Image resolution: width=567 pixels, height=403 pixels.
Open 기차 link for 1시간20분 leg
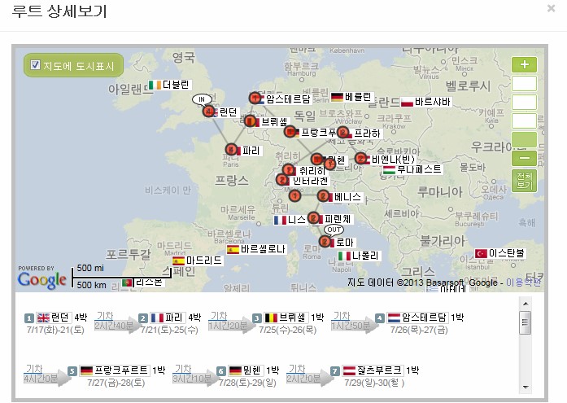[x=219, y=316]
